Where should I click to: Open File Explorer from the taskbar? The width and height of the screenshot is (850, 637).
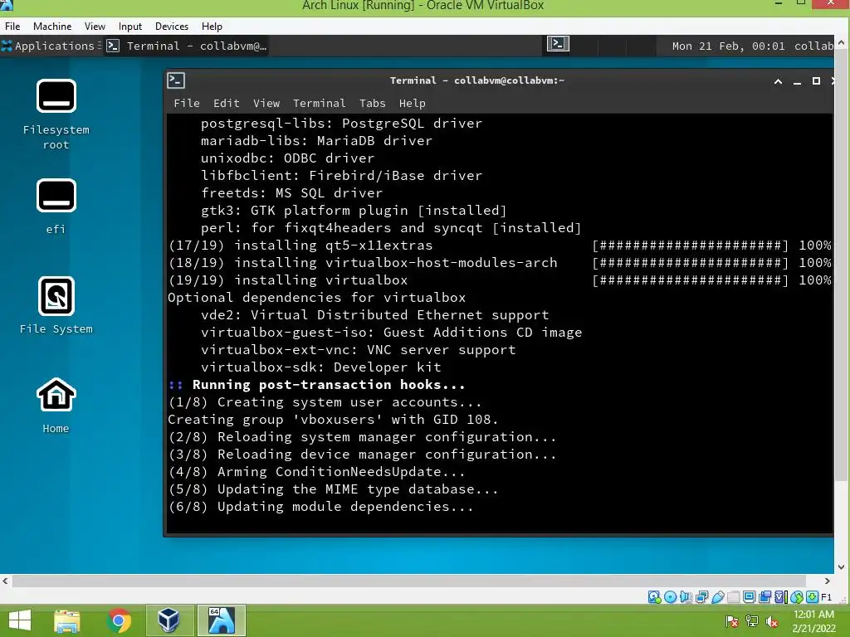click(66, 620)
